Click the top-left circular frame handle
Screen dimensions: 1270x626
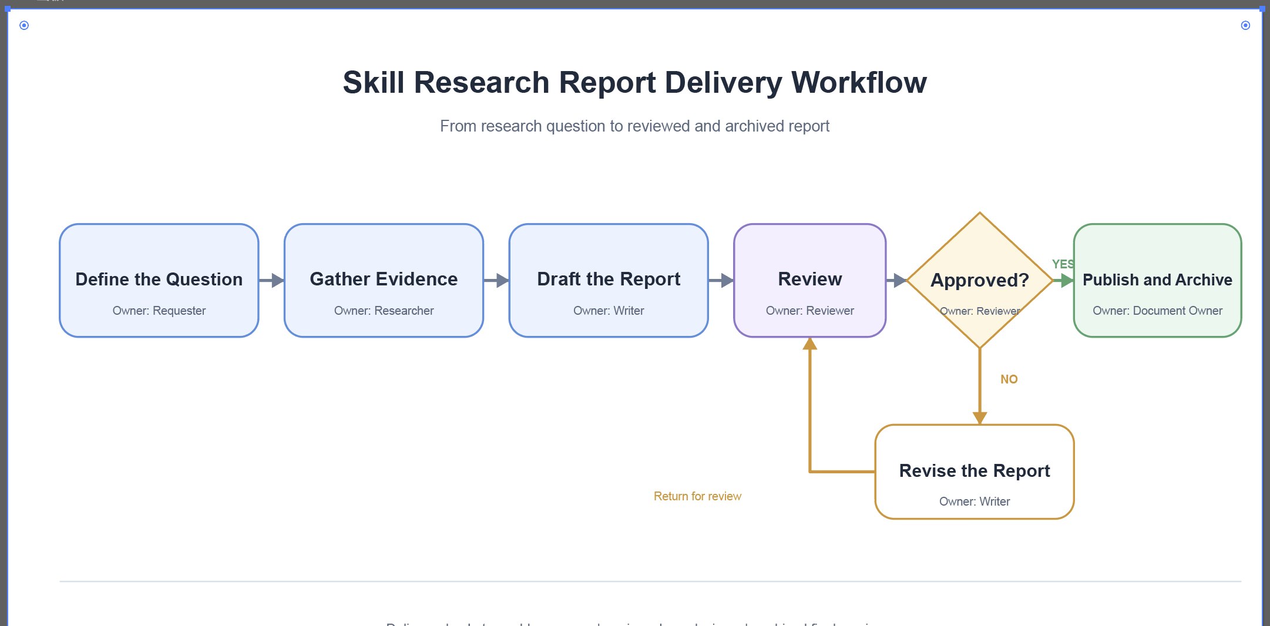pos(24,25)
